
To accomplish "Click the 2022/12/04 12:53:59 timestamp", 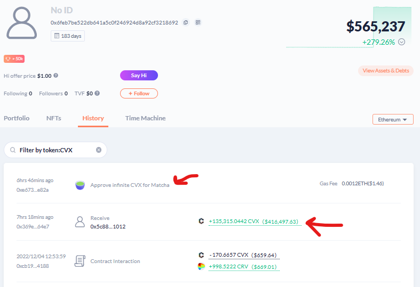I will click(41, 256).
